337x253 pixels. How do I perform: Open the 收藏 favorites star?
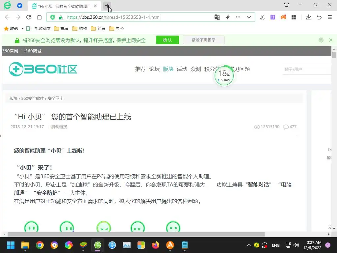point(11,28)
